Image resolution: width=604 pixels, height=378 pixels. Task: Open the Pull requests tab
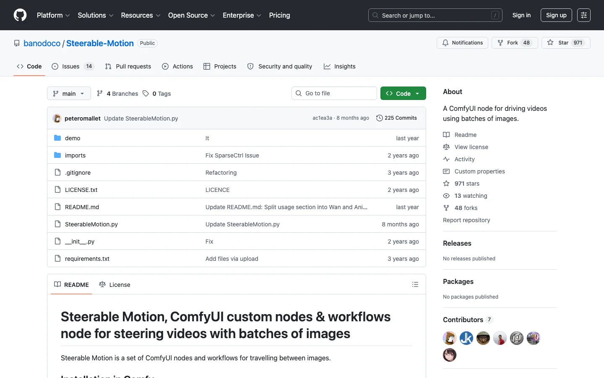128,66
